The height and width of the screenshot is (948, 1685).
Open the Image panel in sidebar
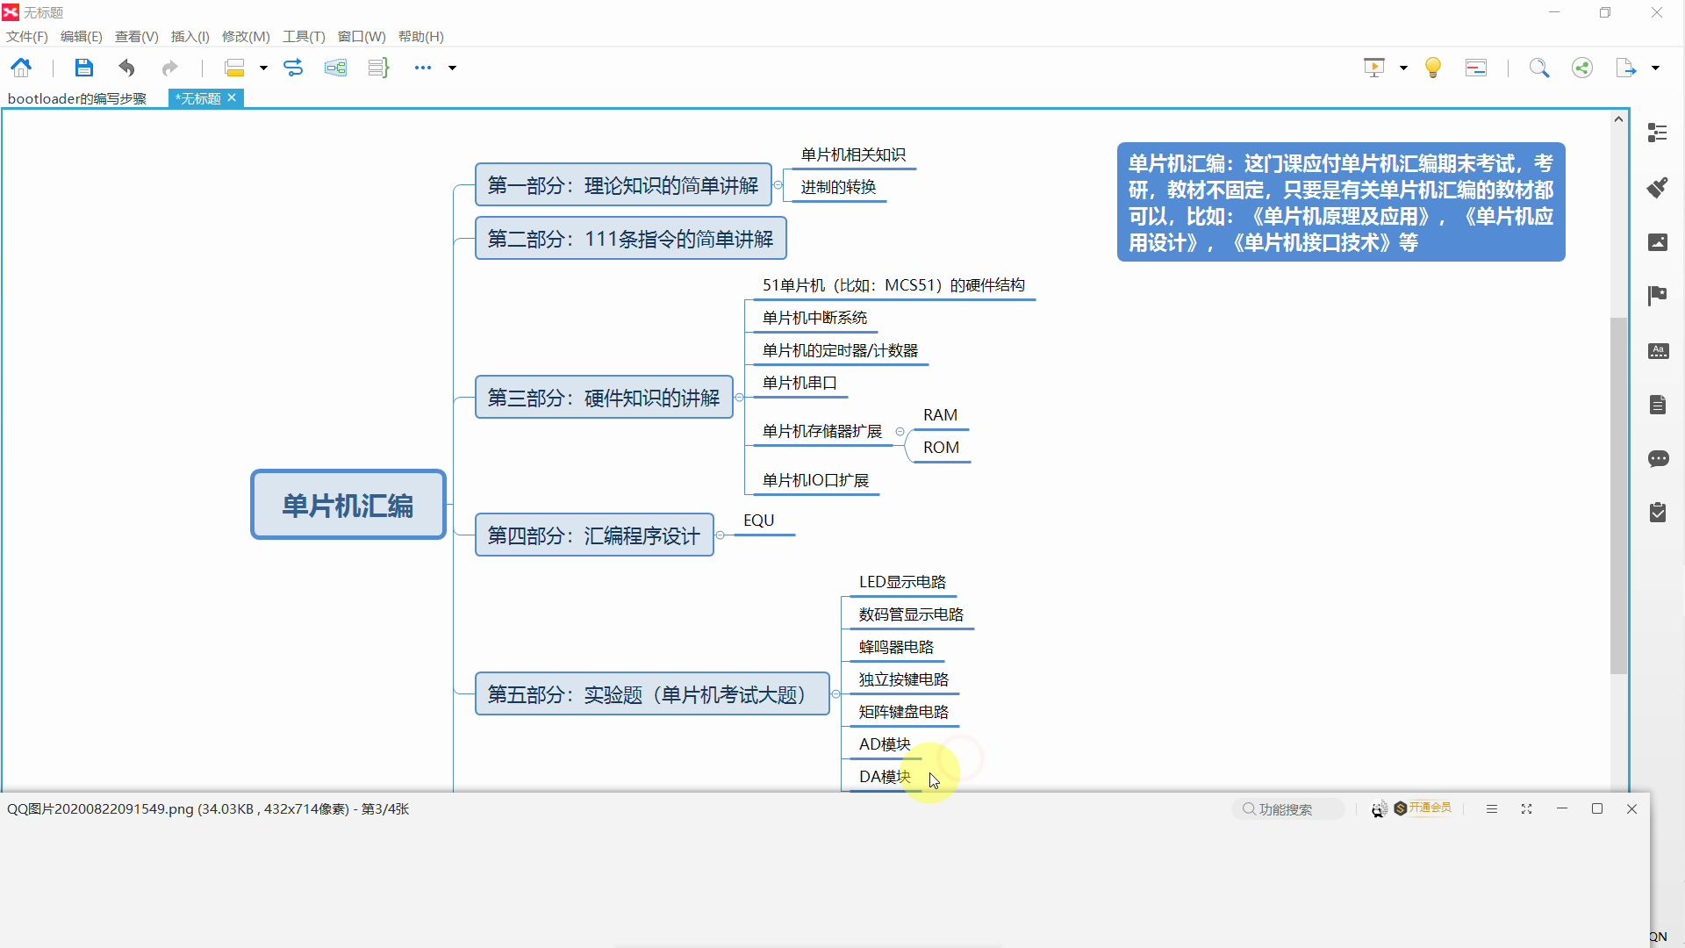click(1658, 241)
